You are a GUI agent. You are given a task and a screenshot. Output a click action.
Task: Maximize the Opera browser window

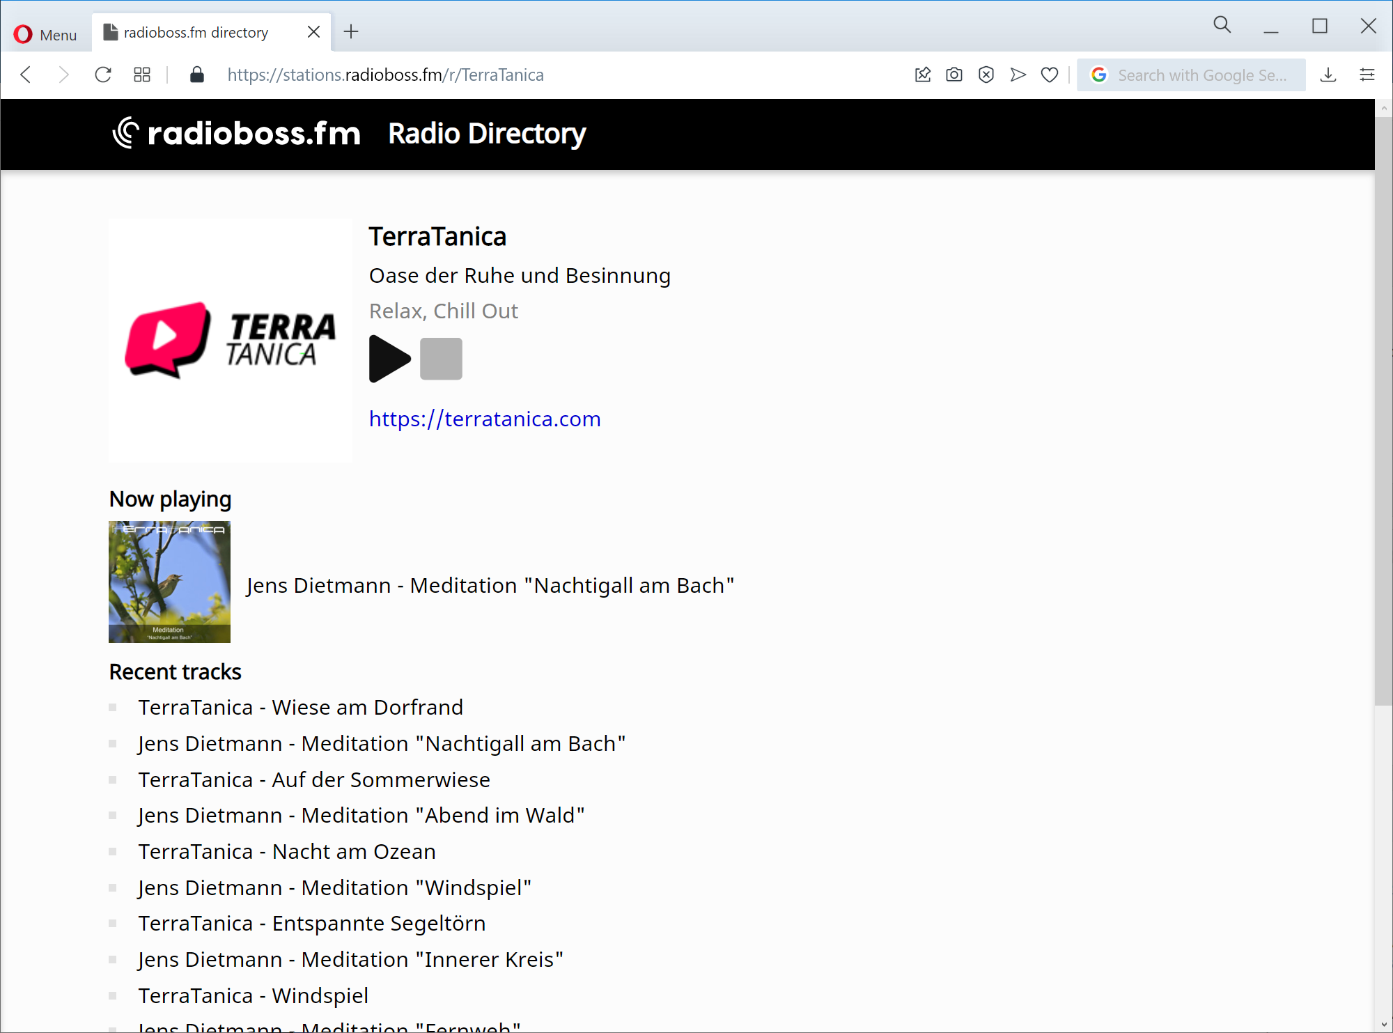pos(1320,26)
